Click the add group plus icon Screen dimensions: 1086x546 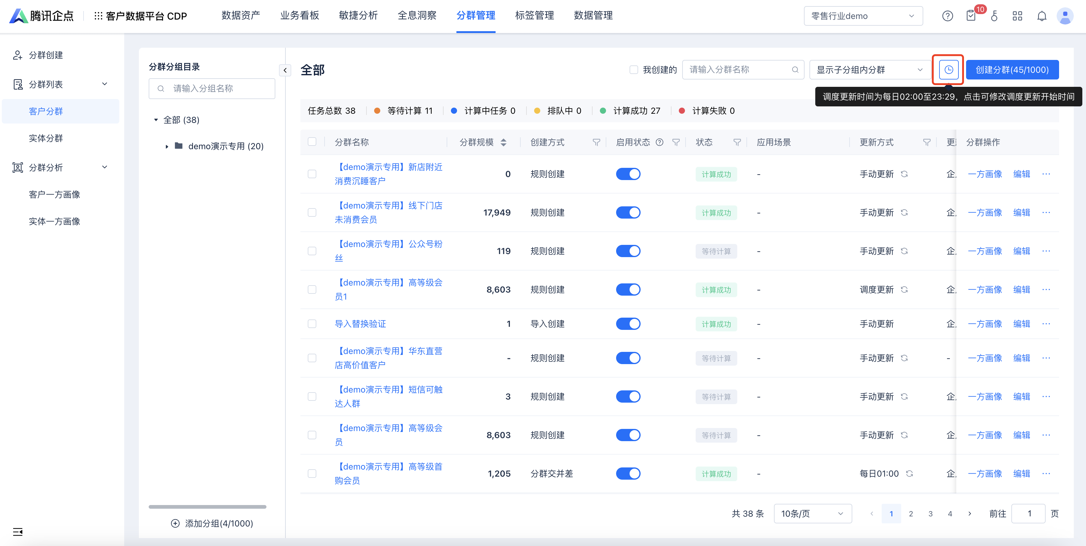click(x=175, y=523)
